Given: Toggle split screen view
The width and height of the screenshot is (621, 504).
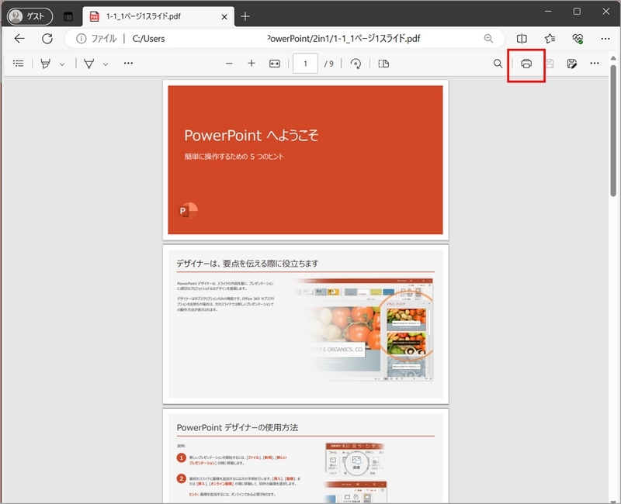Looking at the screenshot, I should 522,38.
